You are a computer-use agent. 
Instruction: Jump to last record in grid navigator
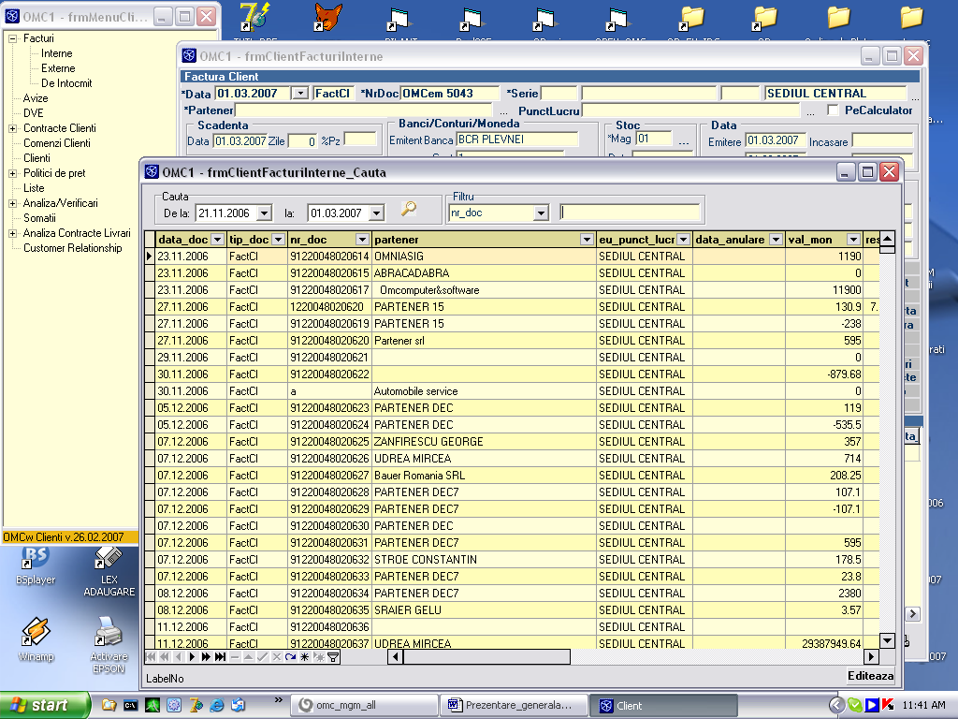point(220,657)
